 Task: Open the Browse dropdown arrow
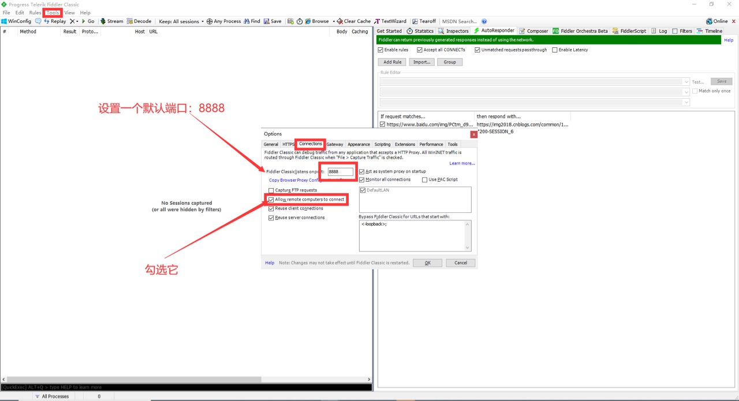334,21
